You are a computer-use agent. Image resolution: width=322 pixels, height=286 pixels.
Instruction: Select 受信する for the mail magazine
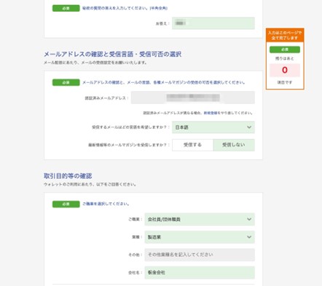(192, 145)
